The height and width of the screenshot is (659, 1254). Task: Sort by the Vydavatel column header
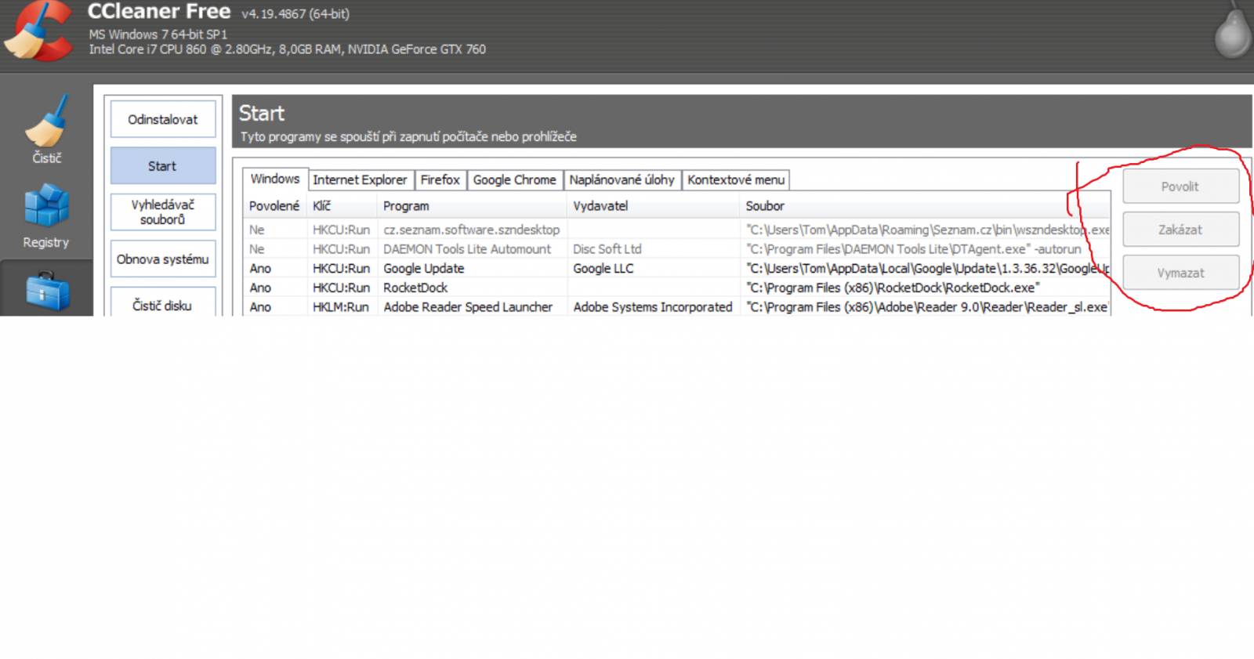[654, 206]
